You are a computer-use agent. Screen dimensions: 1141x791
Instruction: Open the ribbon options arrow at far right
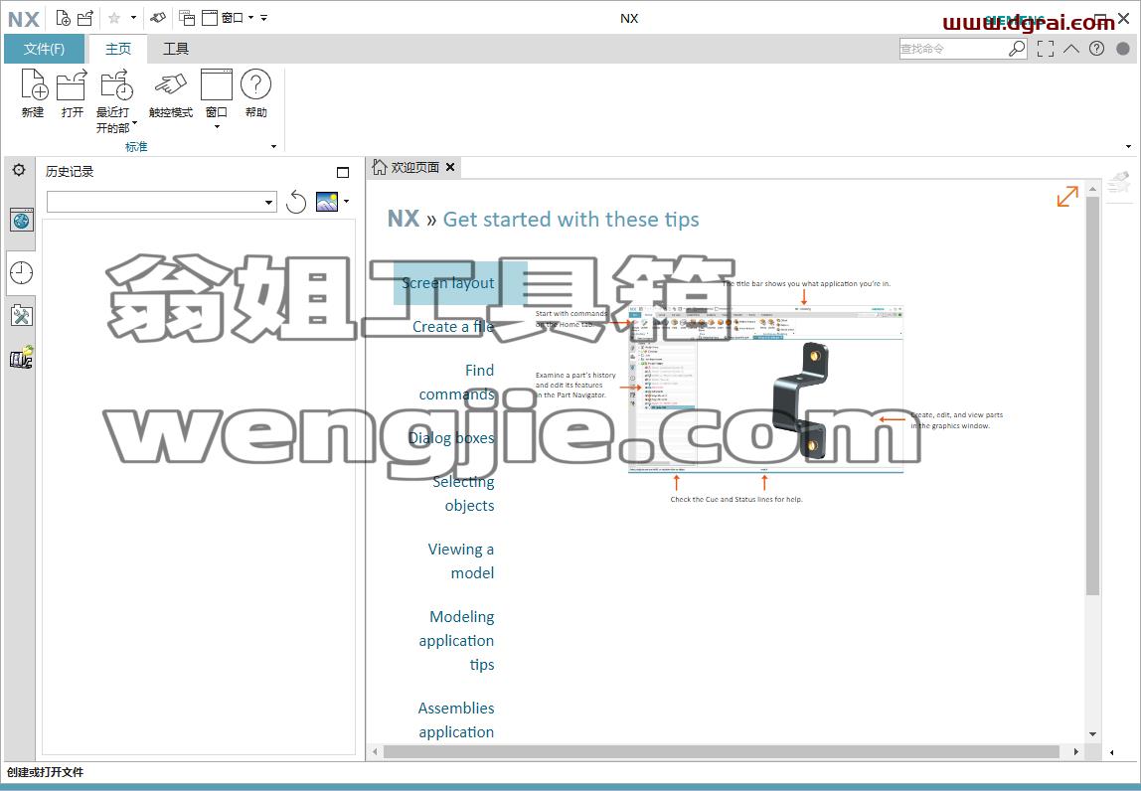(x=1128, y=146)
